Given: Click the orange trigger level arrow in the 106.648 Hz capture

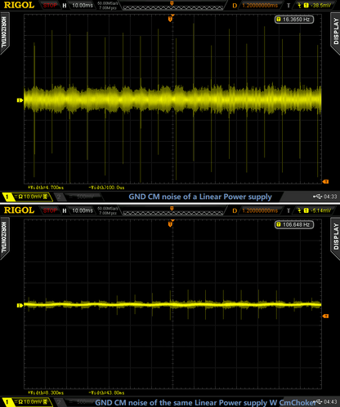Looking at the screenshot, I should (325, 316).
